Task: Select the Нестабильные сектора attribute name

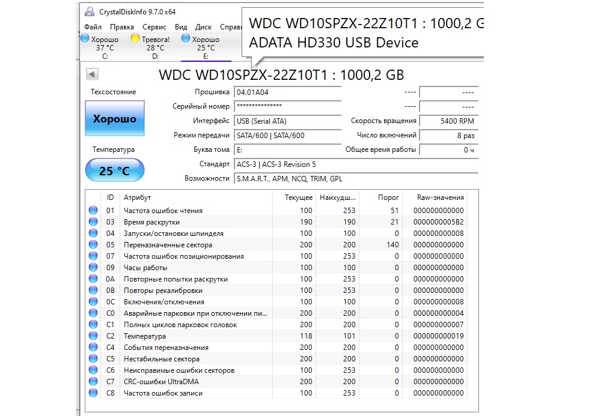Action: click(x=162, y=358)
